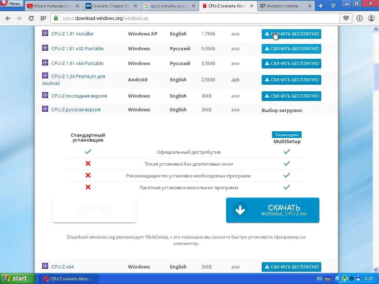Close the Скачать Старые Версии tab
This screenshot has width=379, height=284.
point(135,6)
